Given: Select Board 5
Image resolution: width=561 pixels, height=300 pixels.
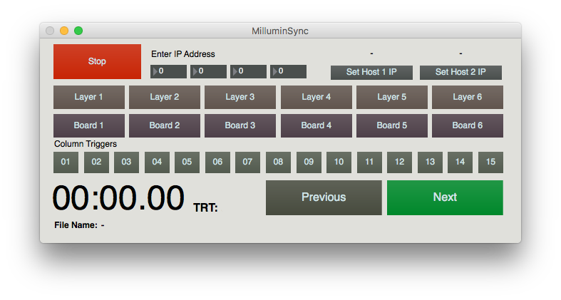Looking at the screenshot, I should (391, 125).
